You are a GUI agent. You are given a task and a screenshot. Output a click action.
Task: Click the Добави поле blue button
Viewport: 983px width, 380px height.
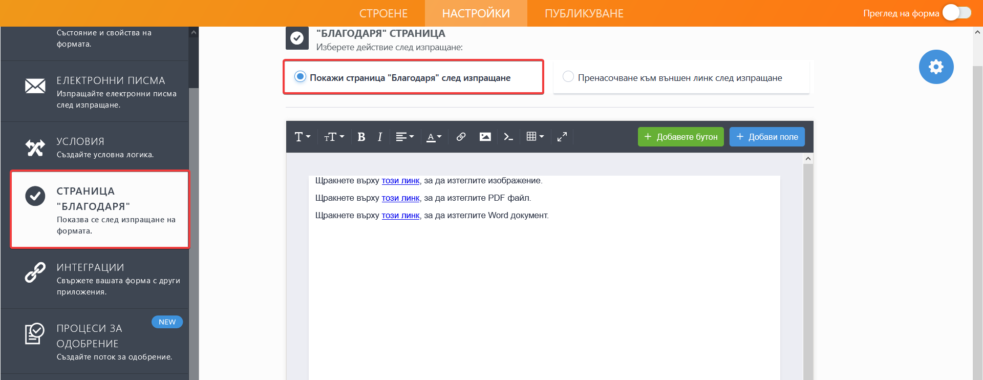click(766, 137)
